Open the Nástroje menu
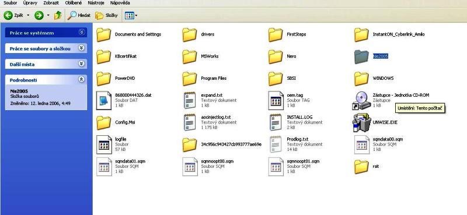Screen dimensions: 467x215 pyautogui.click(x=96, y=3)
